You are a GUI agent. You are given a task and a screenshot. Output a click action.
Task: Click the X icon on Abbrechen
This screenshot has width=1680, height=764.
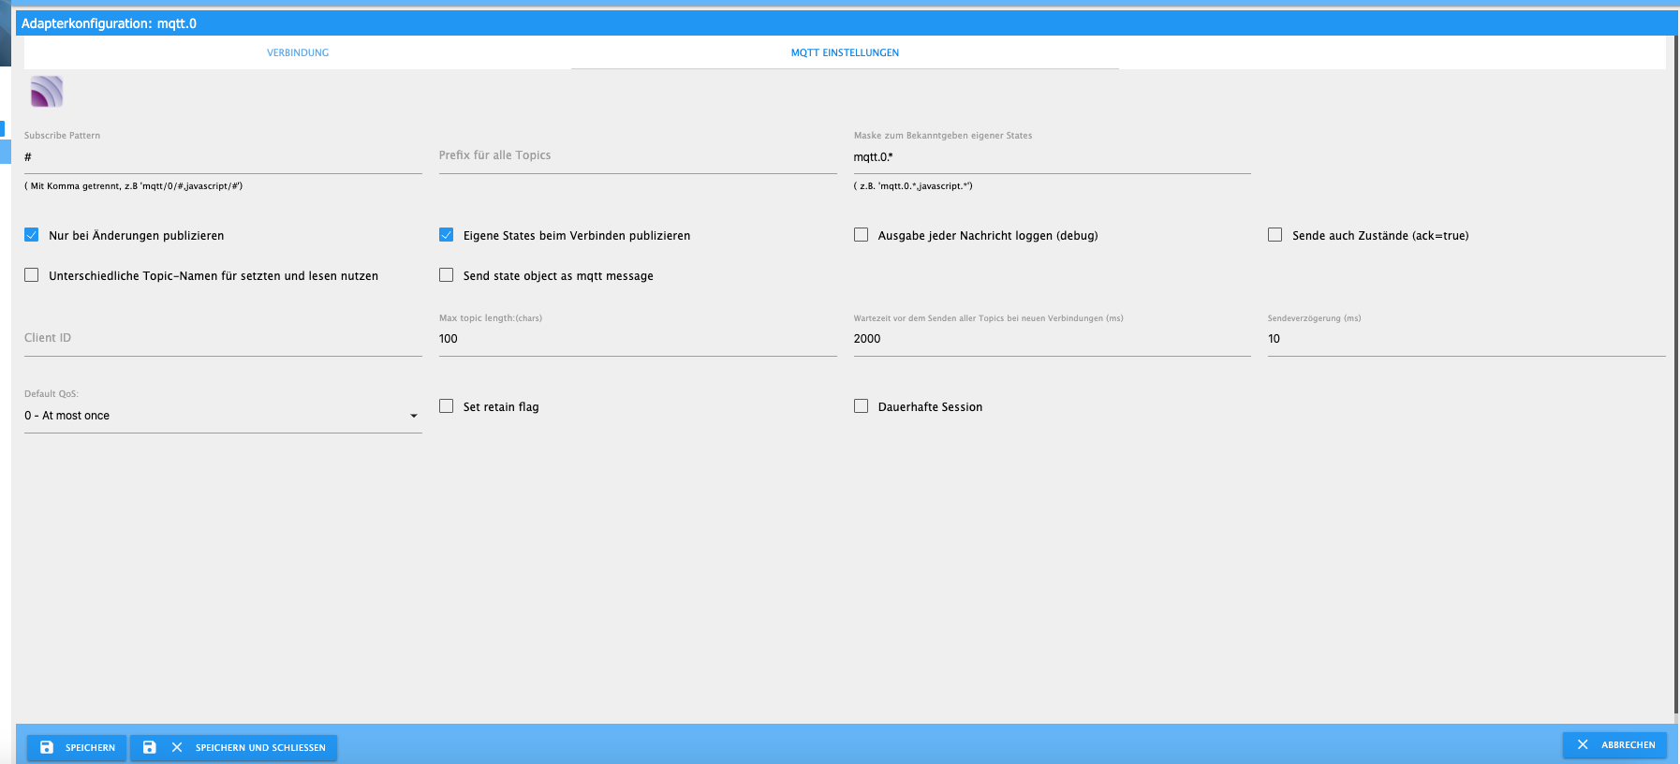tap(1583, 744)
